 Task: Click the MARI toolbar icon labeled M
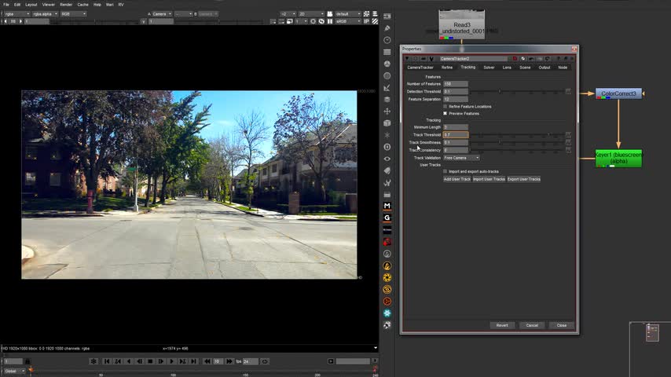pos(387,206)
